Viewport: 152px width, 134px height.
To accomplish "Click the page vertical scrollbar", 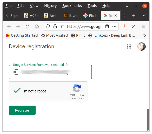I will (148, 120).
